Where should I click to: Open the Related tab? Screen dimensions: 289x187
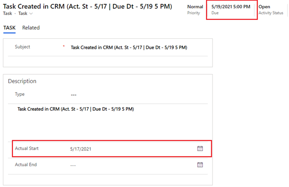[31, 28]
